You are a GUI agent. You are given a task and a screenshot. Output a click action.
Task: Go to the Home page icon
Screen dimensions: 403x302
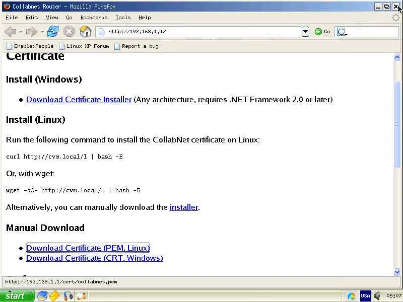click(x=86, y=32)
